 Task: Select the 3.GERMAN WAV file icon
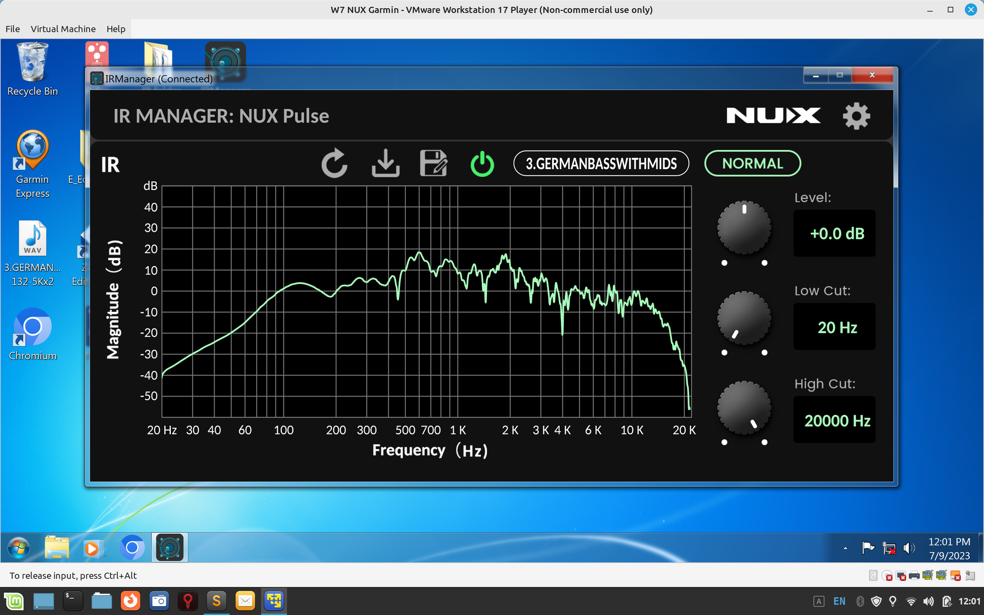click(x=32, y=253)
